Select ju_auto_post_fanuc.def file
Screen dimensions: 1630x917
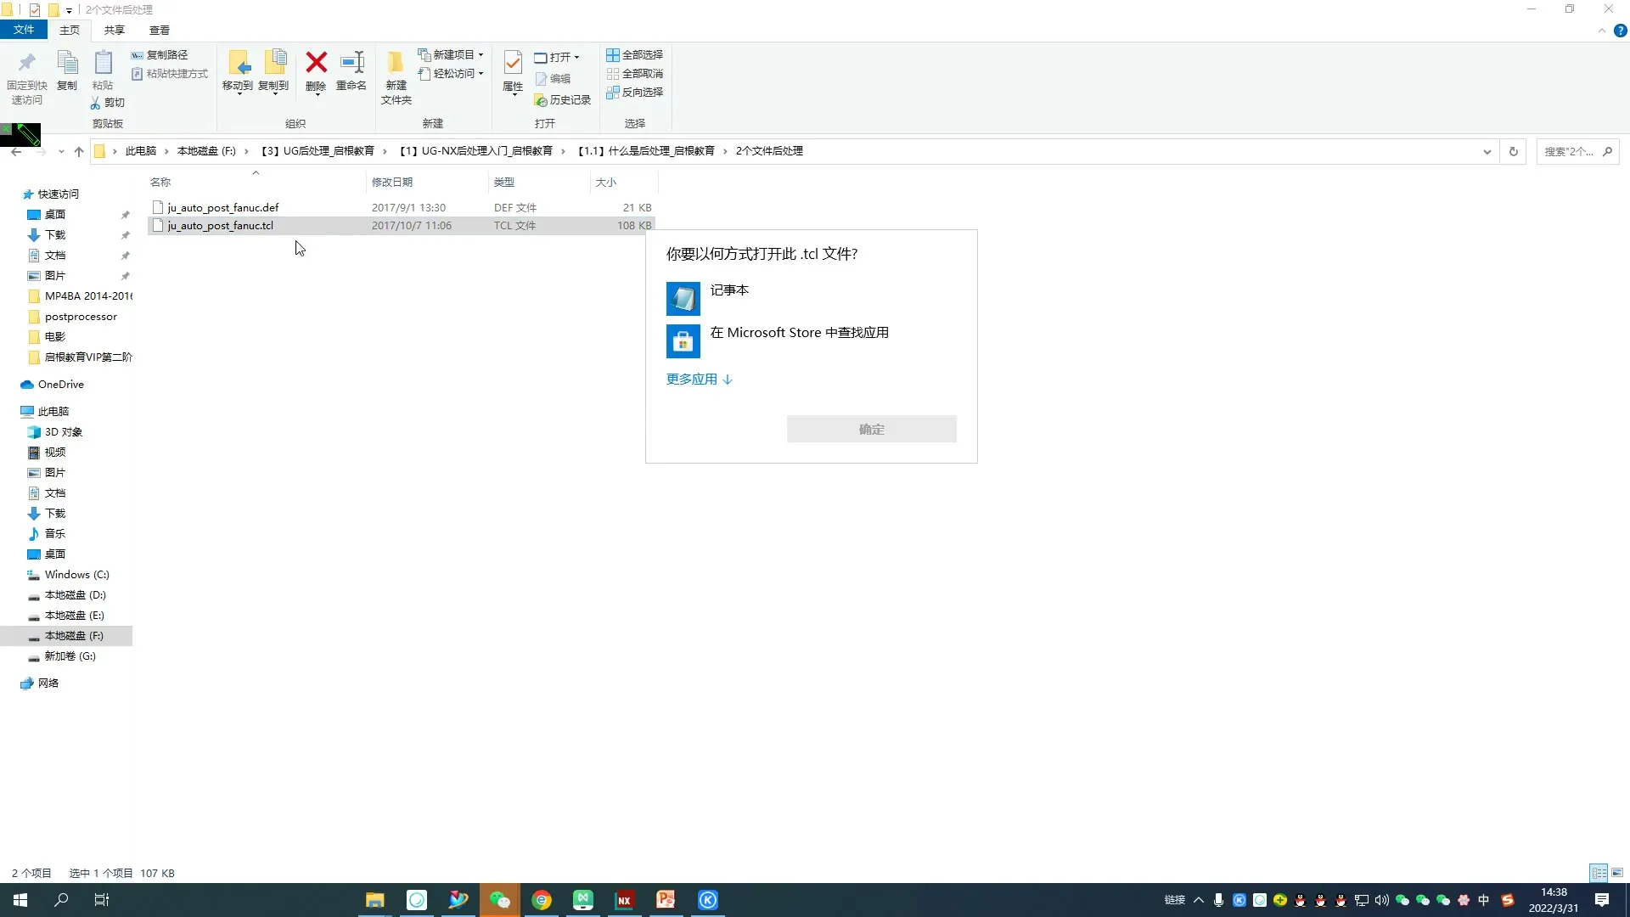point(222,208)
